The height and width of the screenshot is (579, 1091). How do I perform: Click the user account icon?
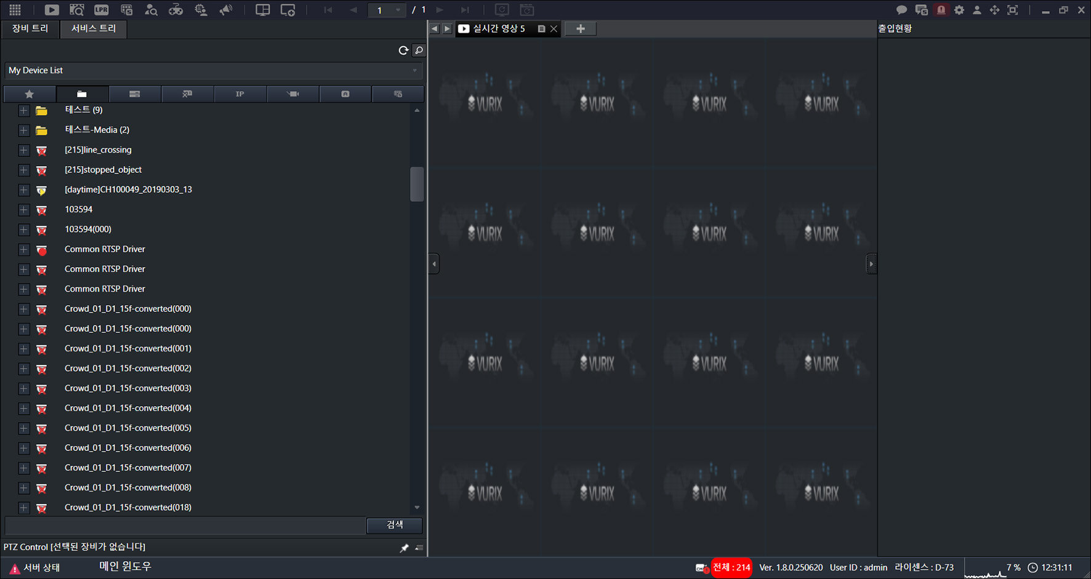coord(976,10)
